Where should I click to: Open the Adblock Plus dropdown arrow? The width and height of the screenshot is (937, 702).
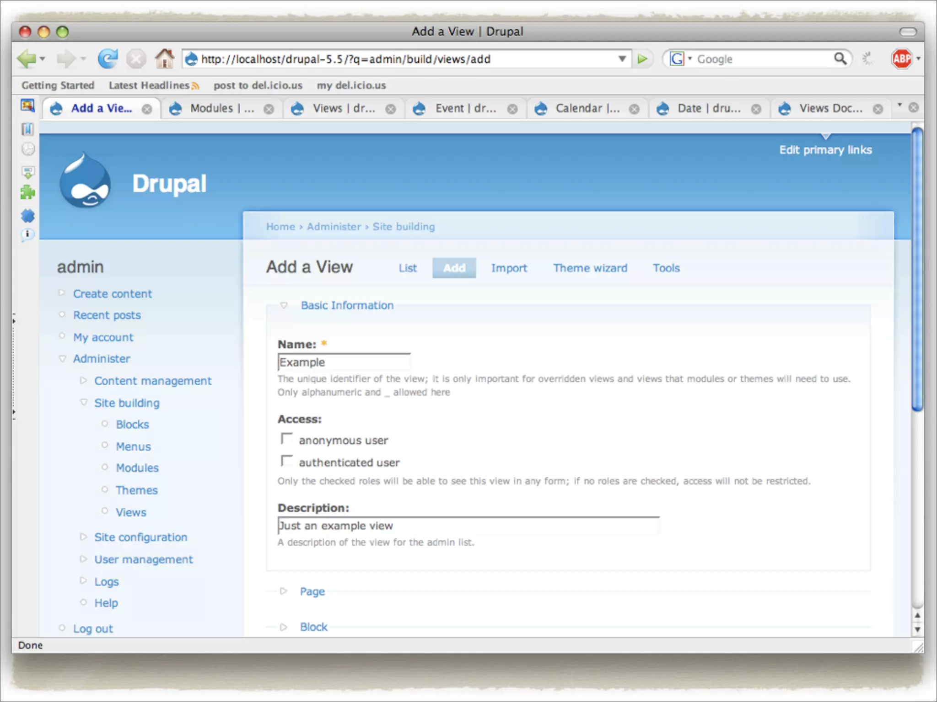tap(918, 59)
